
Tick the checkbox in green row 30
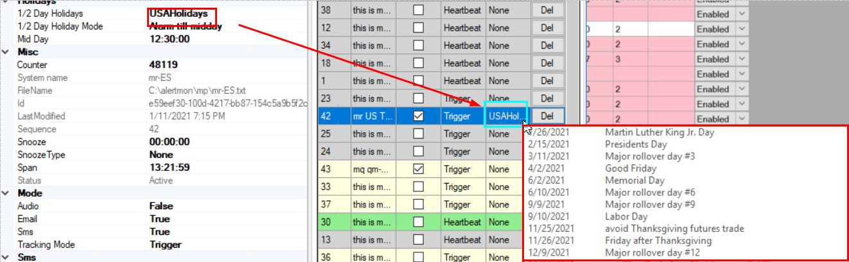(418, 222)
